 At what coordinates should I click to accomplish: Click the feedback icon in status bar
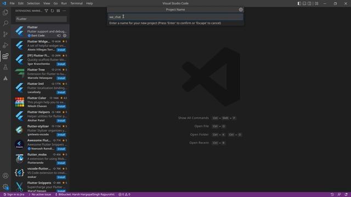pos(339,195)
